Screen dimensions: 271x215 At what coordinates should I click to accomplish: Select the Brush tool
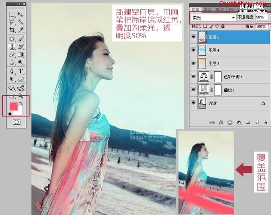[x=20, y=39]
